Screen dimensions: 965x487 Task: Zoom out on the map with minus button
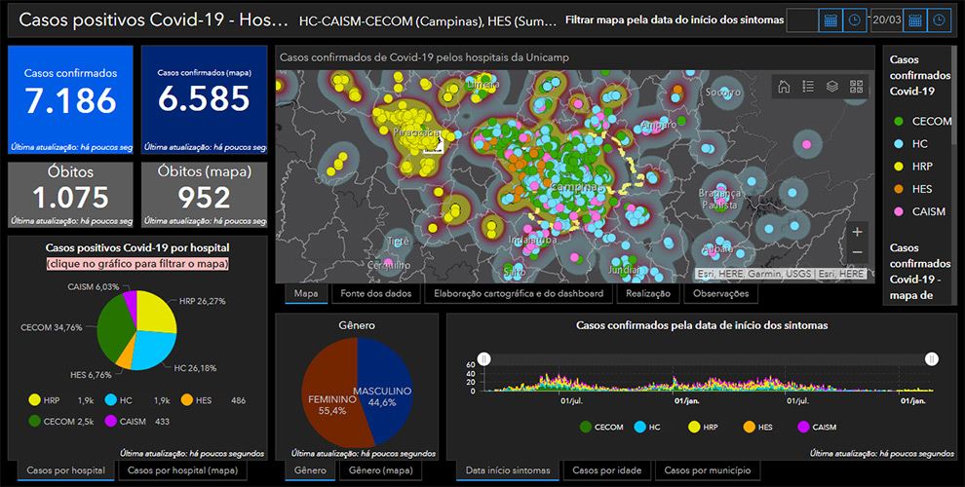pos(857,253)
